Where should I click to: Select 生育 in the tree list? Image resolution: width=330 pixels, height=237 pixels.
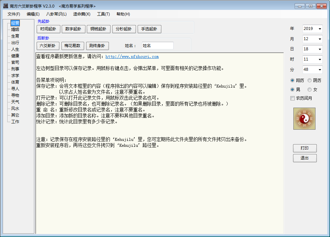coord(15,36)
